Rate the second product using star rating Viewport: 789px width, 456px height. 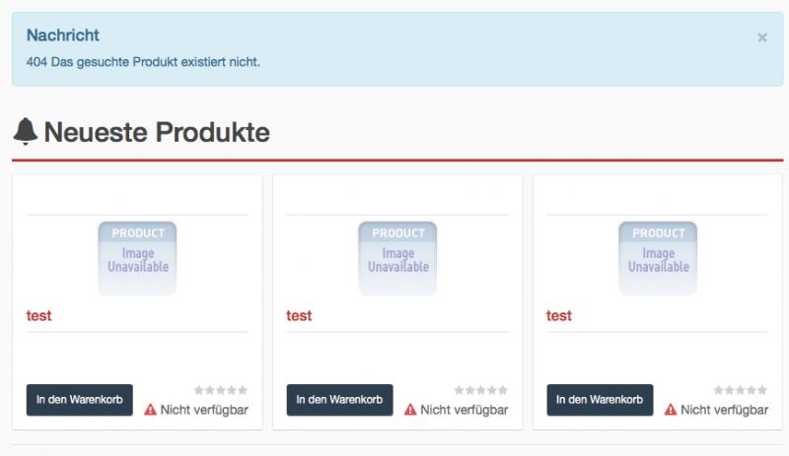481,391
